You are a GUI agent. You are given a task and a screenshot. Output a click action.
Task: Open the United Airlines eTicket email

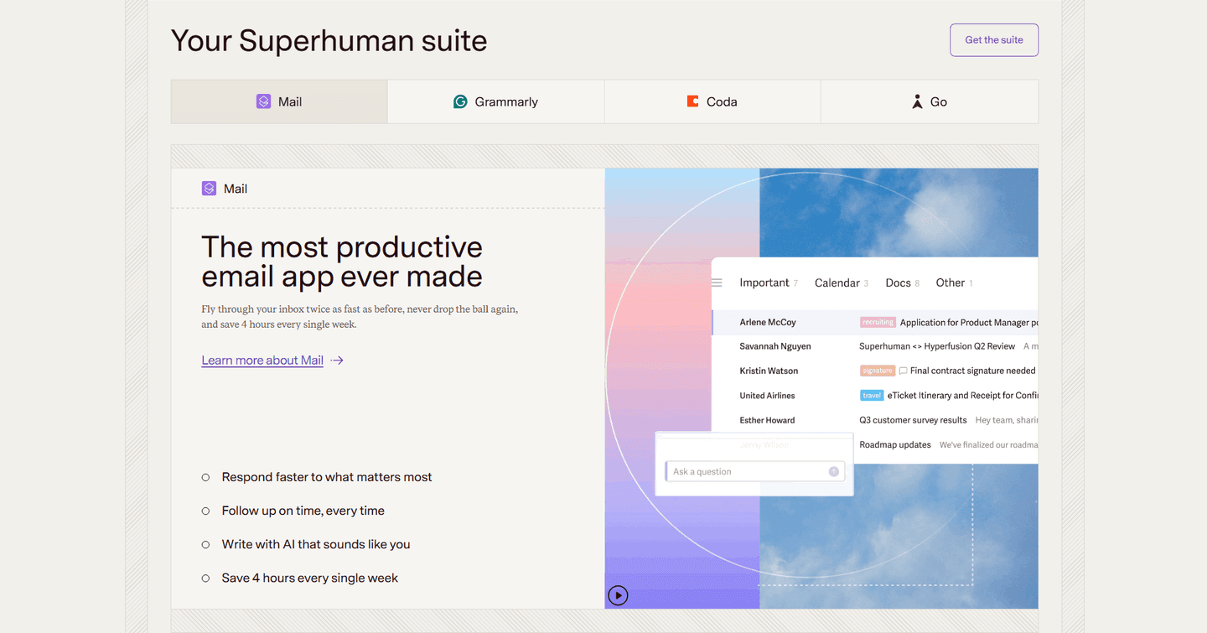[x=875, y=396]
